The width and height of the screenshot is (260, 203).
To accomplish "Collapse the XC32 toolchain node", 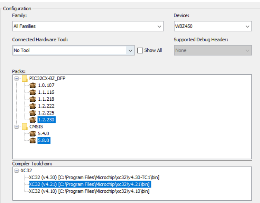I will [x=17, y=171].
